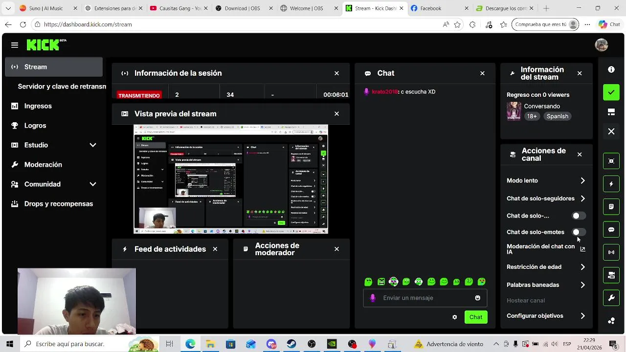Close the Información de la sesión panel

[x=336, y=73]
